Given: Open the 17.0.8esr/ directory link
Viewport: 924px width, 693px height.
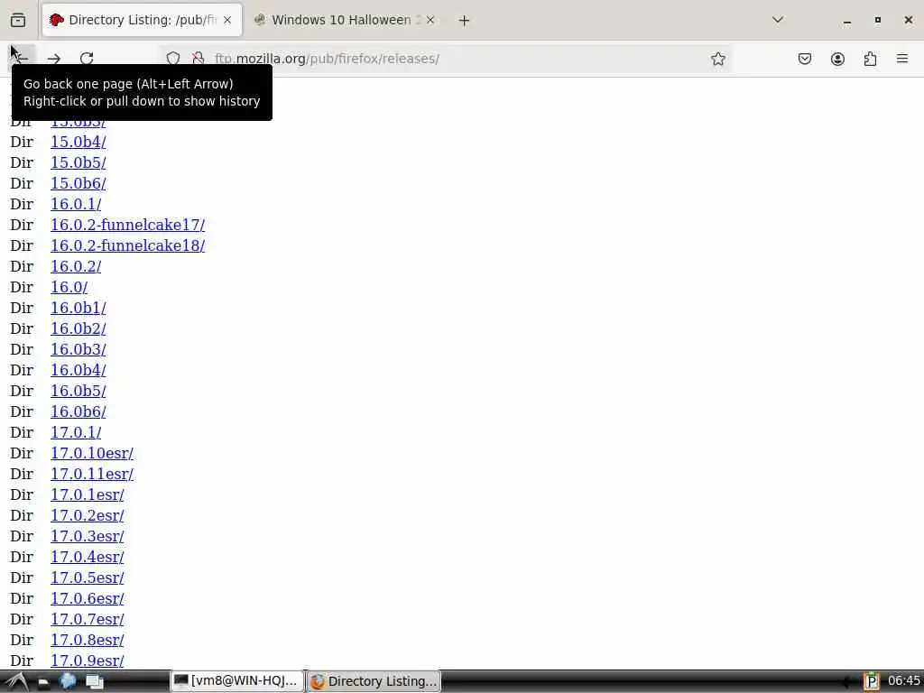Looking at the screenshot, I should [88, 640].
